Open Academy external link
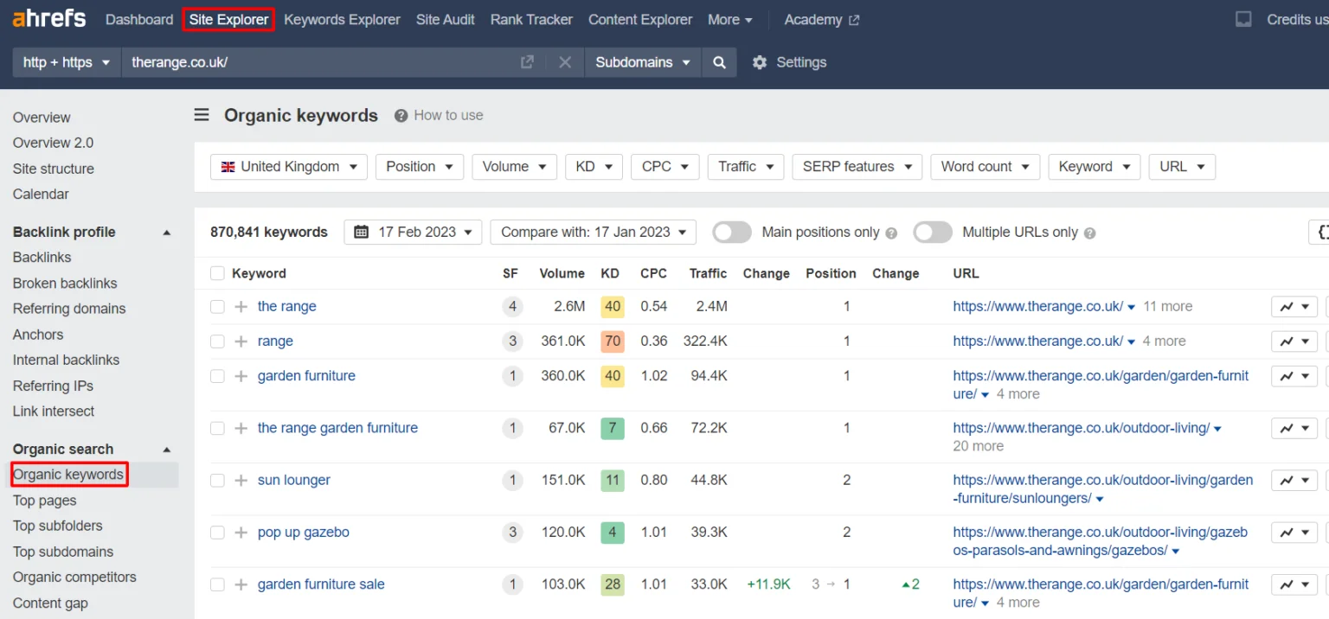The image size is (1329, 619). [x=822, y=19]
